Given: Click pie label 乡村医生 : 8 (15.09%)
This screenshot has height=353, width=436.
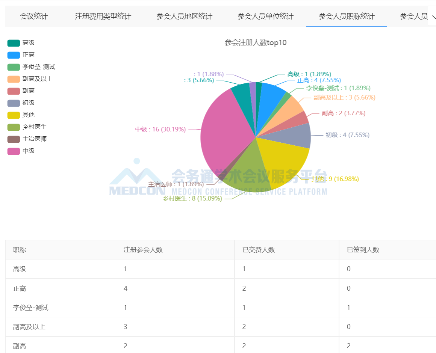Looking at the screenshot, I should (x=192, y=199).
